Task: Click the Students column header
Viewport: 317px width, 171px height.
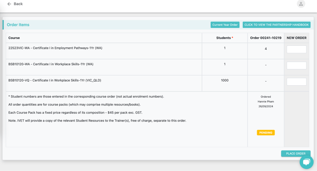Action: [224, 38]
